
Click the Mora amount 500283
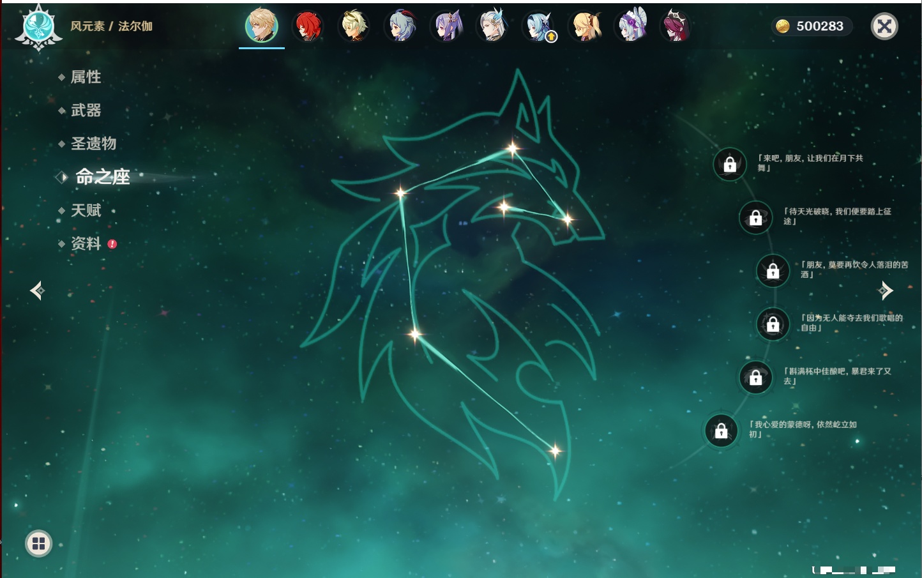pyautogui.click(x=820, y=26)
